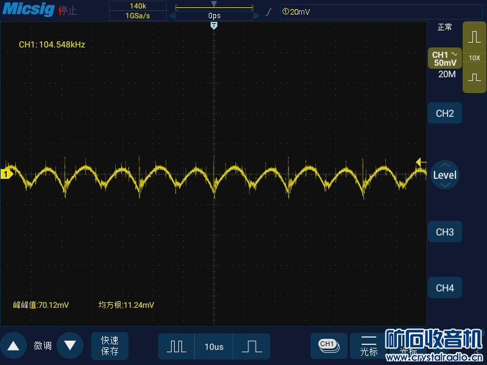Decrease timebase with multi-pulse icon
This screenshot has height=365, width=487.
coord(177,346)
